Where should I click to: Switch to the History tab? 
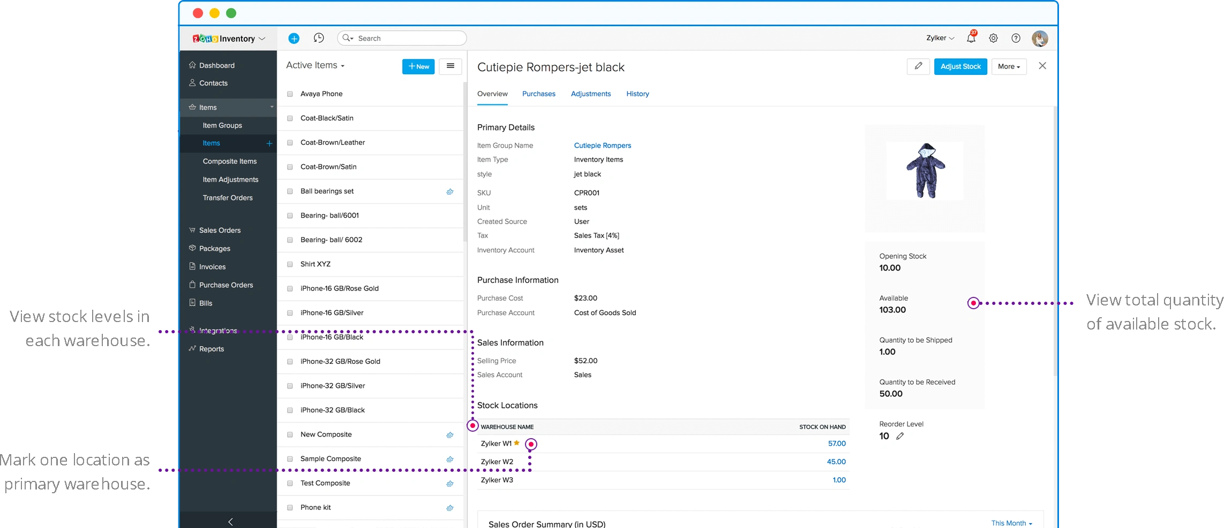(637, 94)
